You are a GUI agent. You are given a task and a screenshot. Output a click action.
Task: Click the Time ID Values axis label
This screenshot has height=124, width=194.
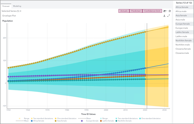point(88,114)
